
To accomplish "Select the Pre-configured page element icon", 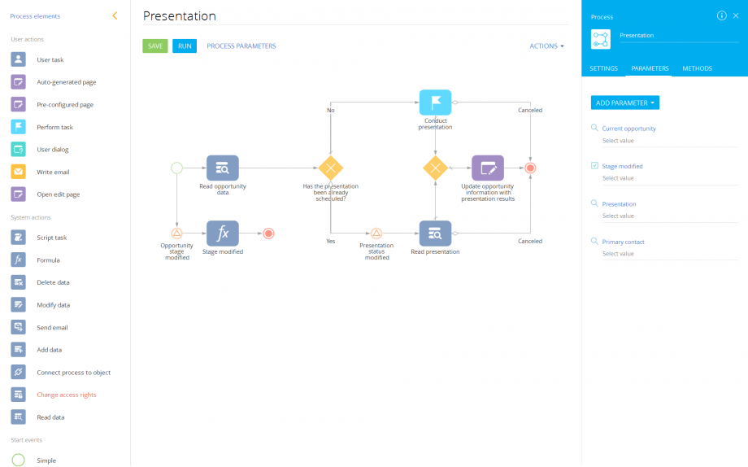I will point(18,104).
